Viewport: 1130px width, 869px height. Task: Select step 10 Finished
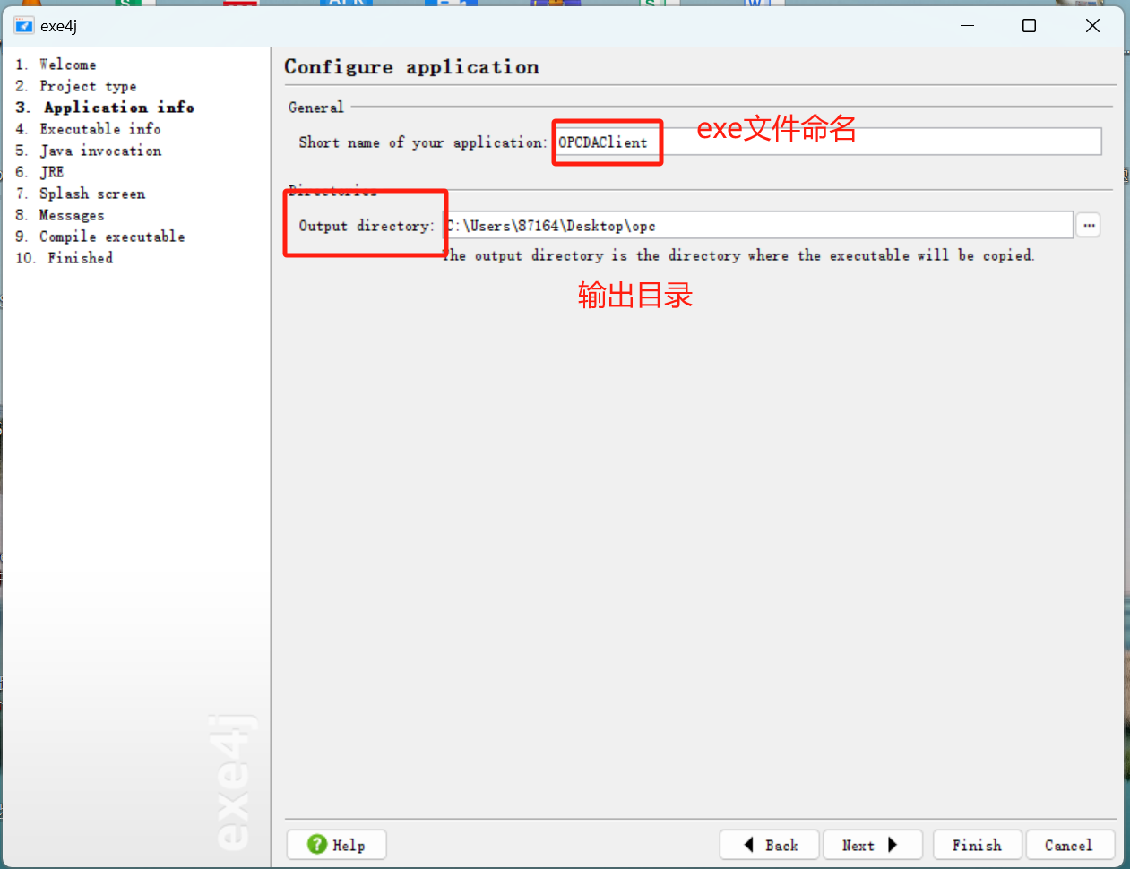point(64,258)
